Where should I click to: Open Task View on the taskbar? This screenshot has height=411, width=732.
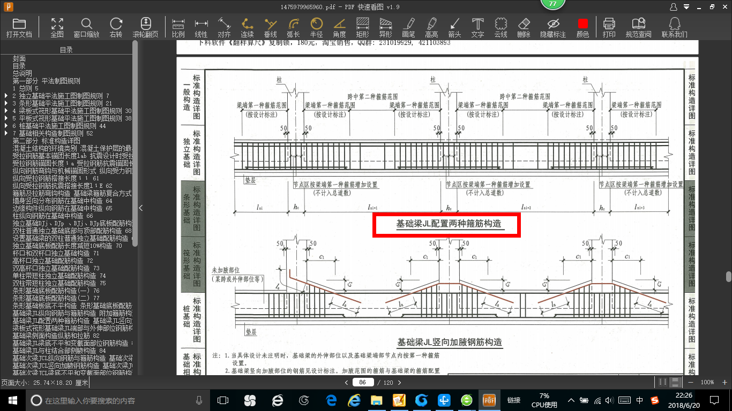click(223, 400)
